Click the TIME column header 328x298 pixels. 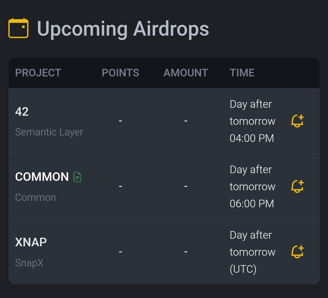tap(242, 73)
